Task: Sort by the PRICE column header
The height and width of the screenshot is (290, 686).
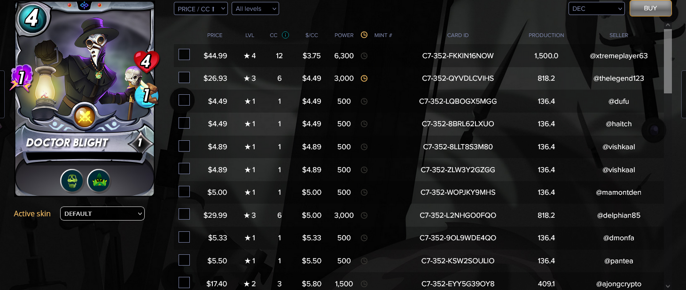Action: coord(215,35)
